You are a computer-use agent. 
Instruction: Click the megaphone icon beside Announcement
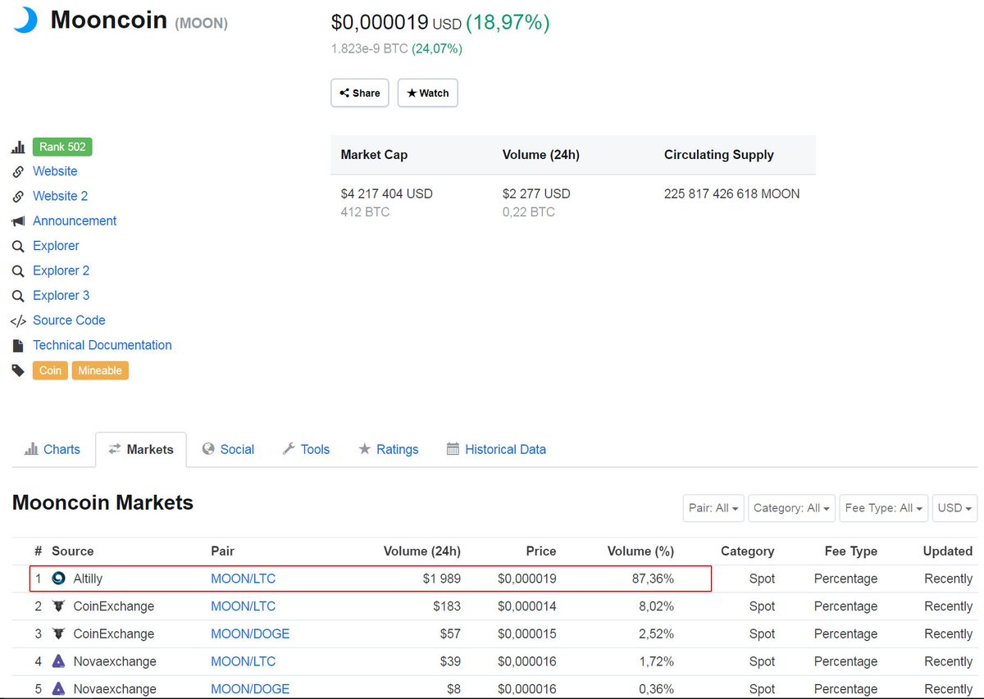pos(18,221)
